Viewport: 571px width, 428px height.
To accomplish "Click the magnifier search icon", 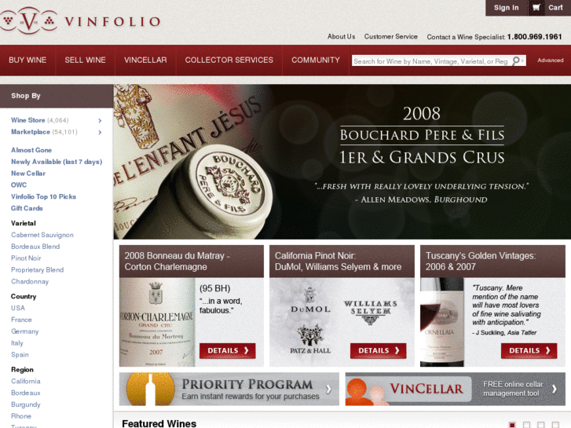I will pyautogui.click(x=516, y=60).
